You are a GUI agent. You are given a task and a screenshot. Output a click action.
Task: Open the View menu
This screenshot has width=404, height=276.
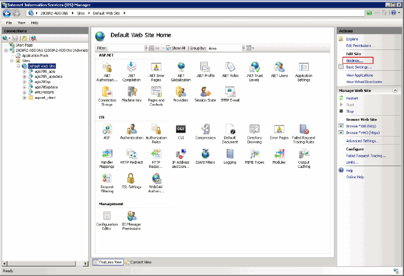pos(21,23)
